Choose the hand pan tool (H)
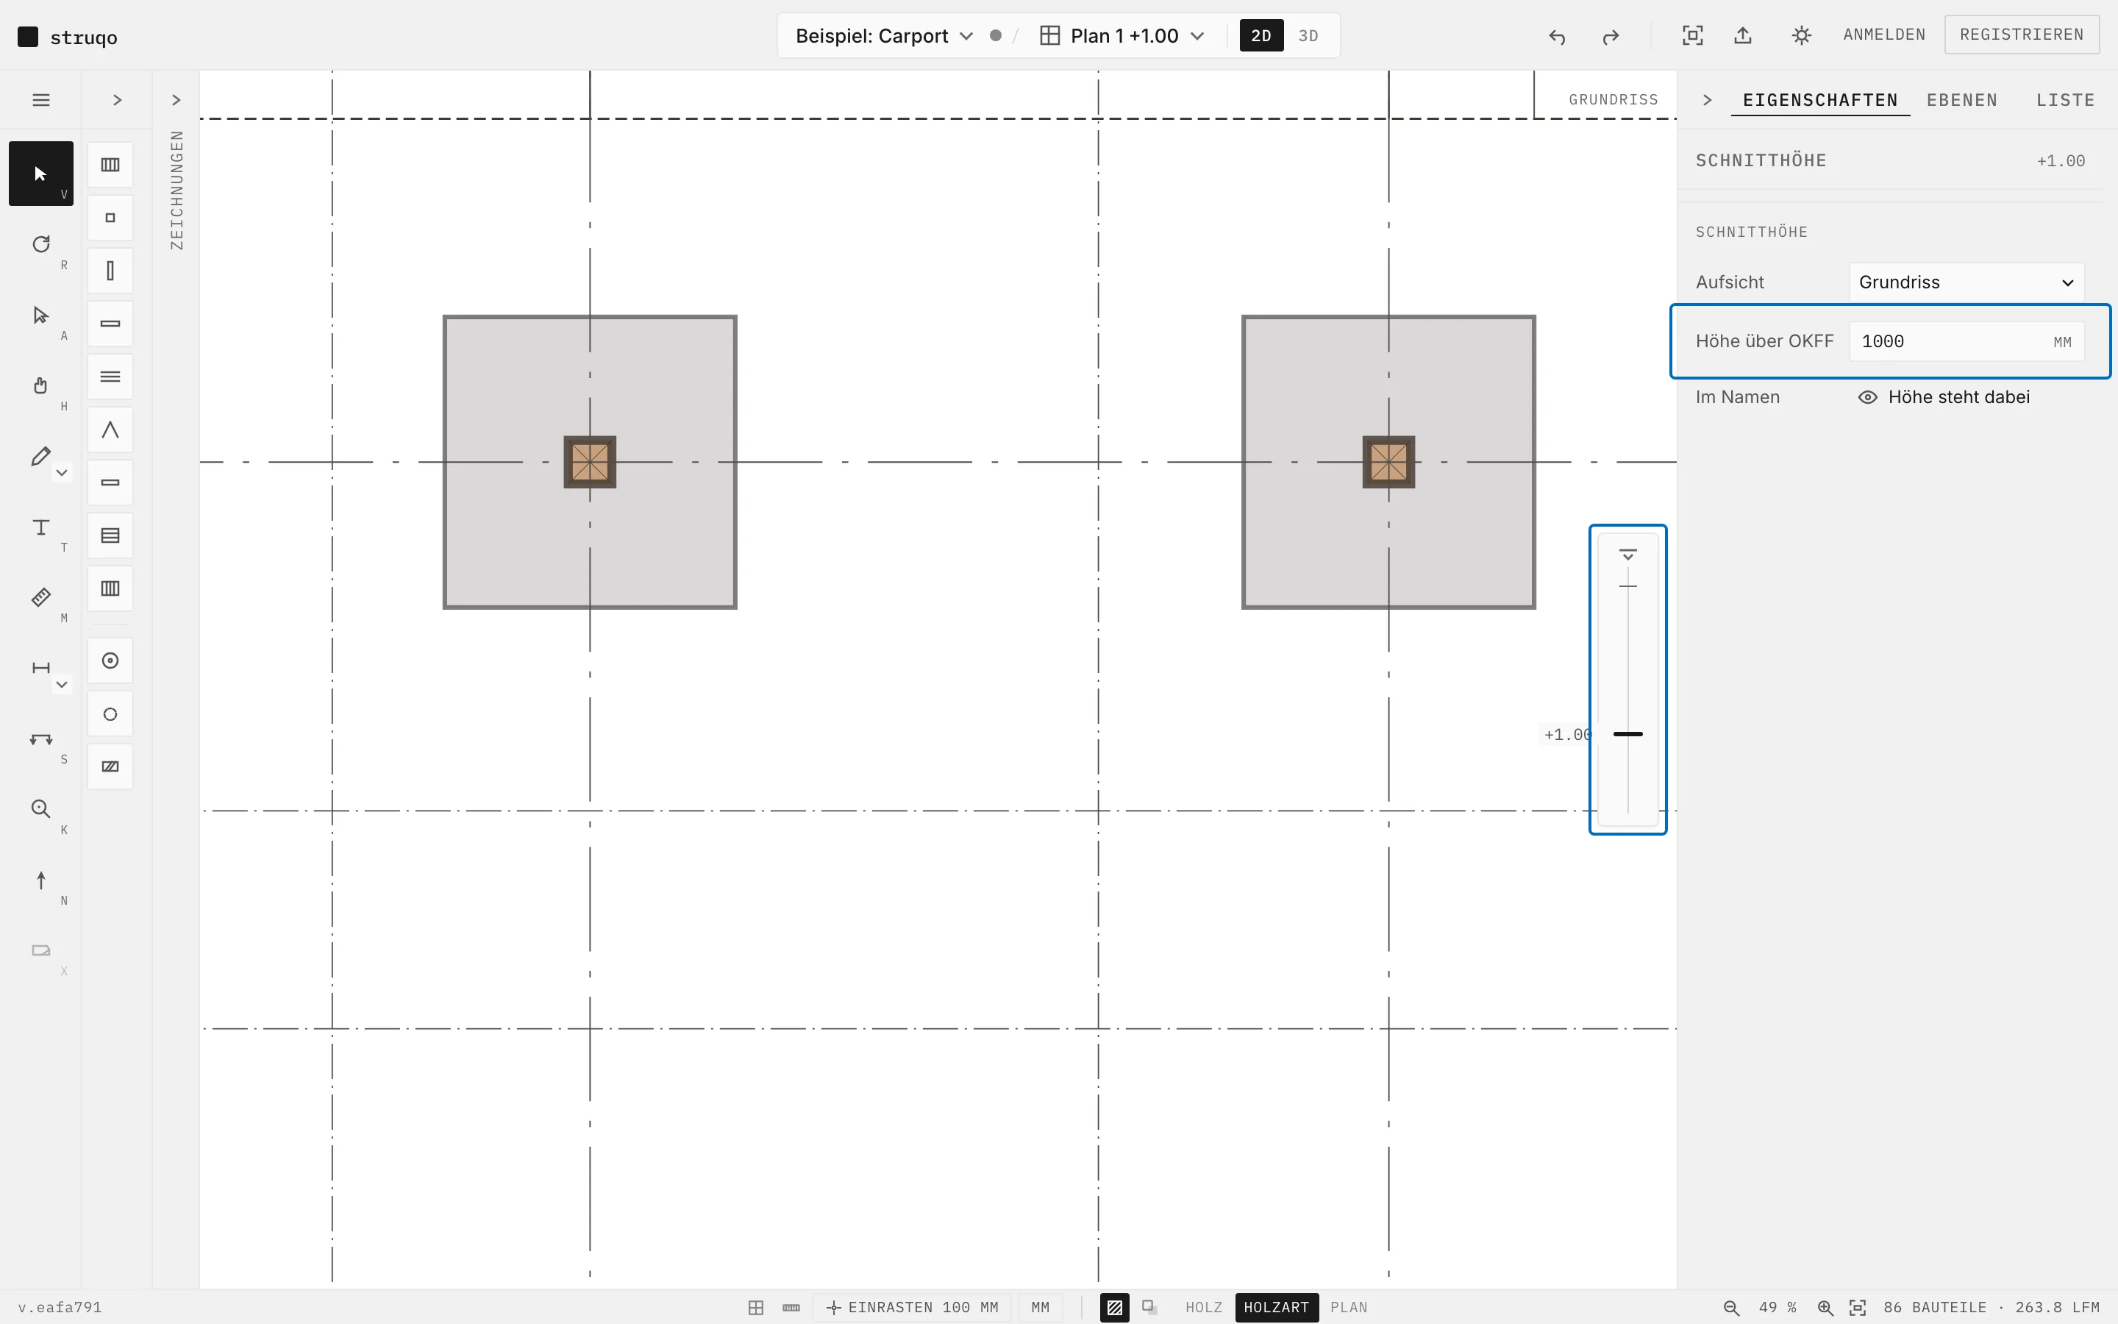 click(x=40, y=386)
